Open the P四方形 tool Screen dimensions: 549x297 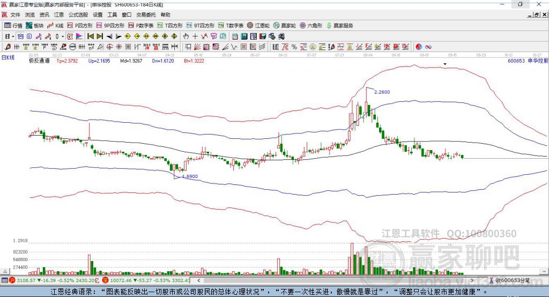point(80,26)
